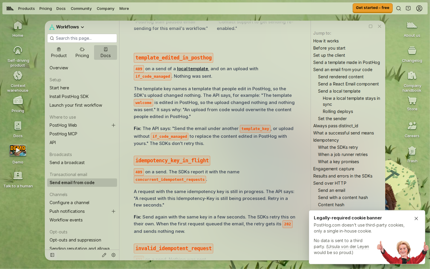This screenshot has width=430, height=269.
Task: Open Configure a channel page
Action: click(x=69, y=203)
